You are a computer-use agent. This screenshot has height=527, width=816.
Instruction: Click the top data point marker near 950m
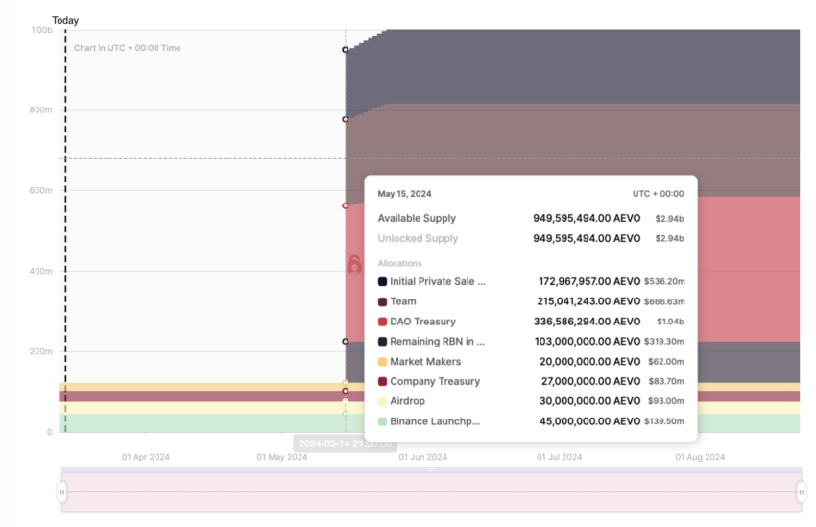[x=345, y=50]
